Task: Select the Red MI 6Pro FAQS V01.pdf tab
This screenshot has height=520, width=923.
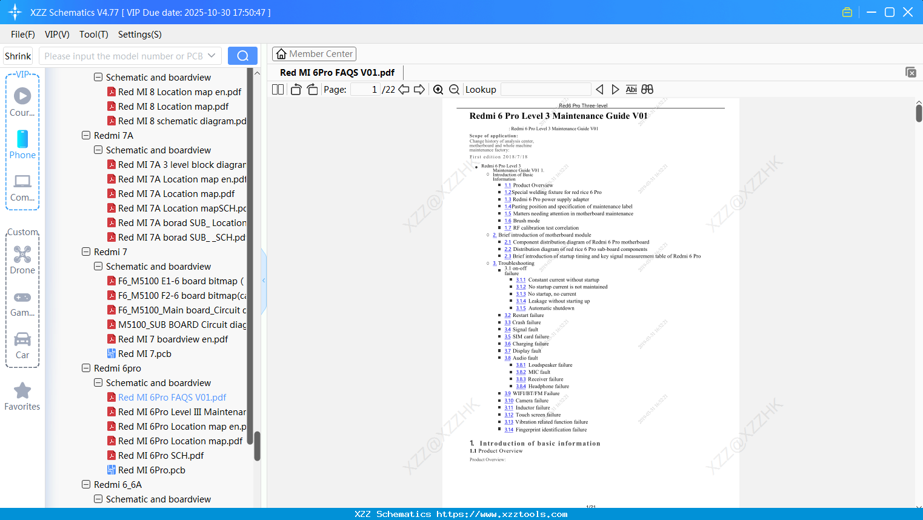Action: (x=337, y=73)
